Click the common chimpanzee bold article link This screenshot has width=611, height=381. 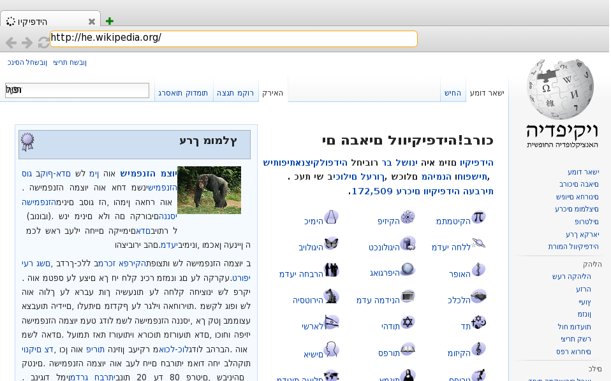click(x=149, y=173)
